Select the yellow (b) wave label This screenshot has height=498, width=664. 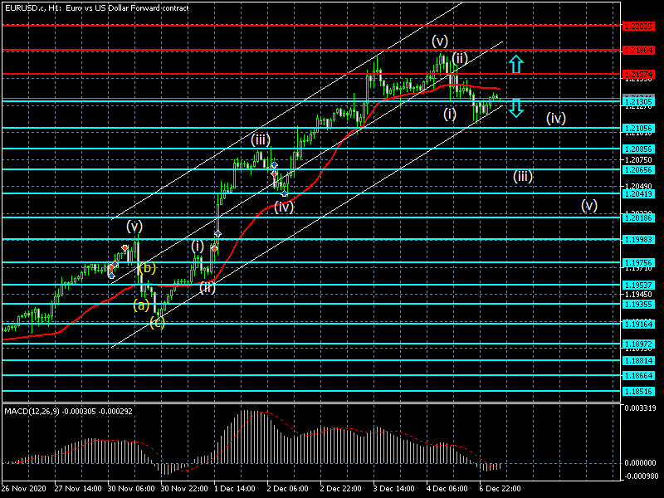pyautogui.click(x=148, y=268)
